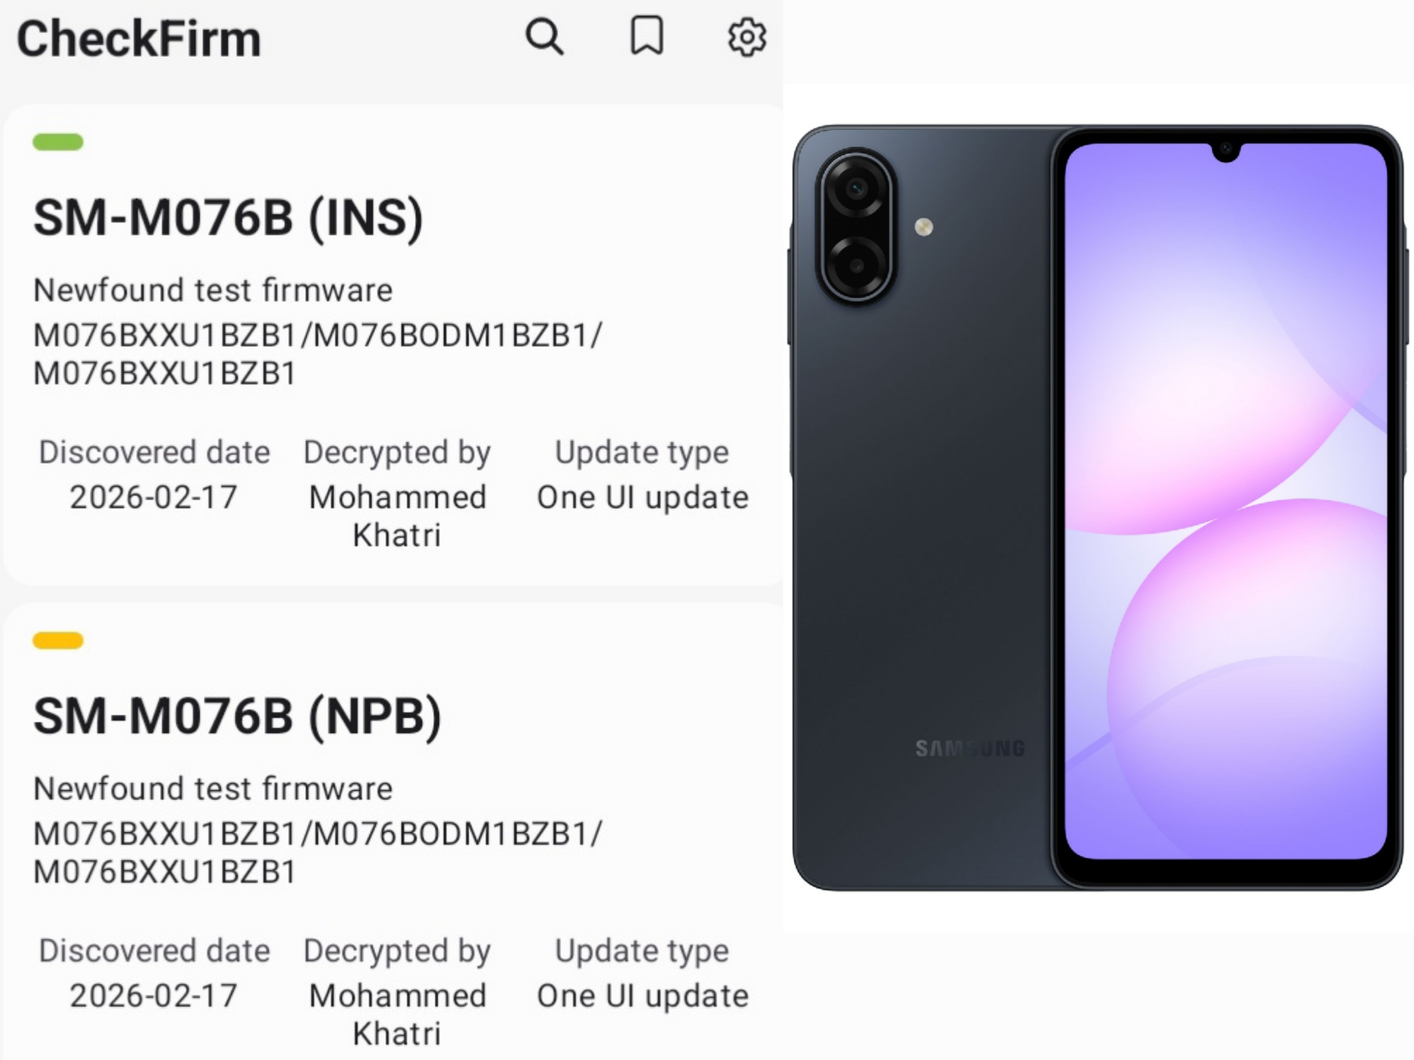Tap NPB discovered date 2026-02-17
This screenshot has height=1060, width=1414.
(153, 996)
